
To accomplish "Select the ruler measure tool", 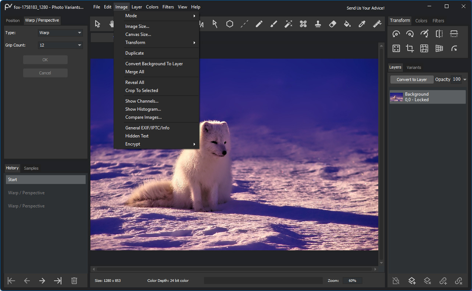I will pyautogui.click(x=377, y=24).
